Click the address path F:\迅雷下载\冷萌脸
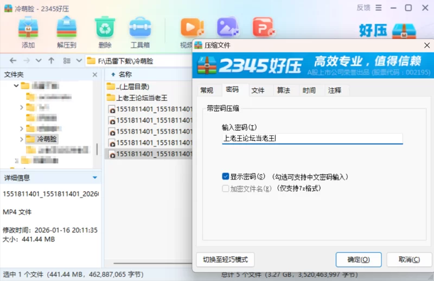This screenshot has height=281, width=434. [125, 61]
